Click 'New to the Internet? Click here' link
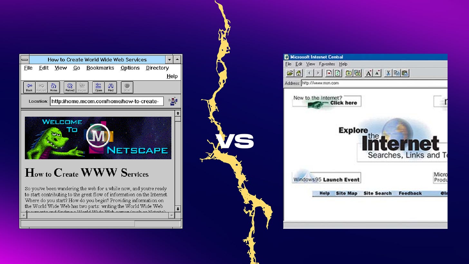 (327, 101)
